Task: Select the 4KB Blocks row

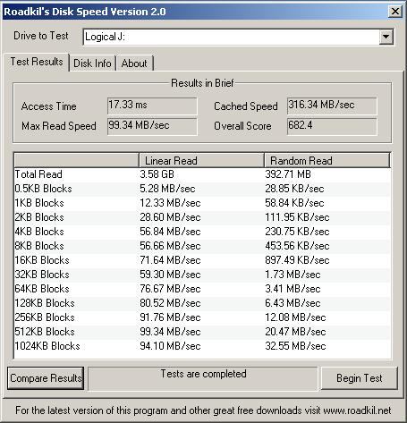Action: [x=202, y=232]
